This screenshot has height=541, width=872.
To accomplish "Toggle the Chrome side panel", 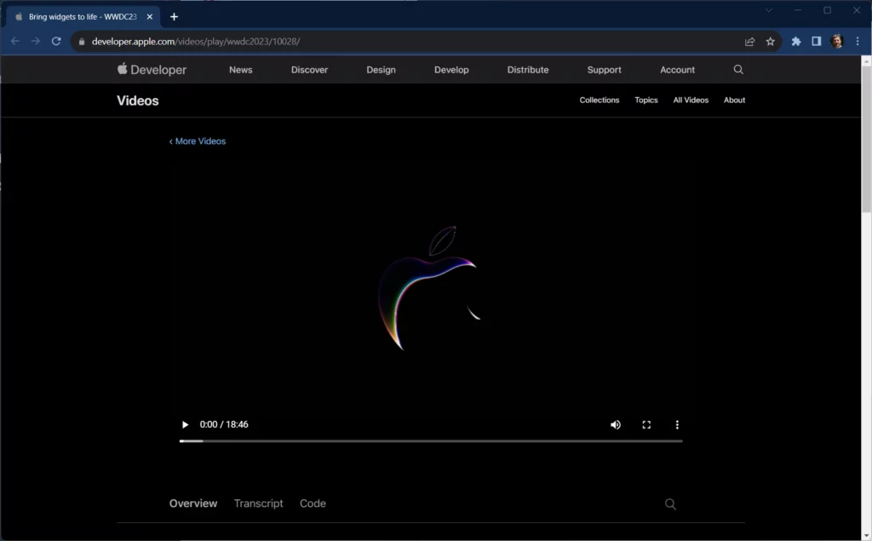I will [x=817, y=41].
